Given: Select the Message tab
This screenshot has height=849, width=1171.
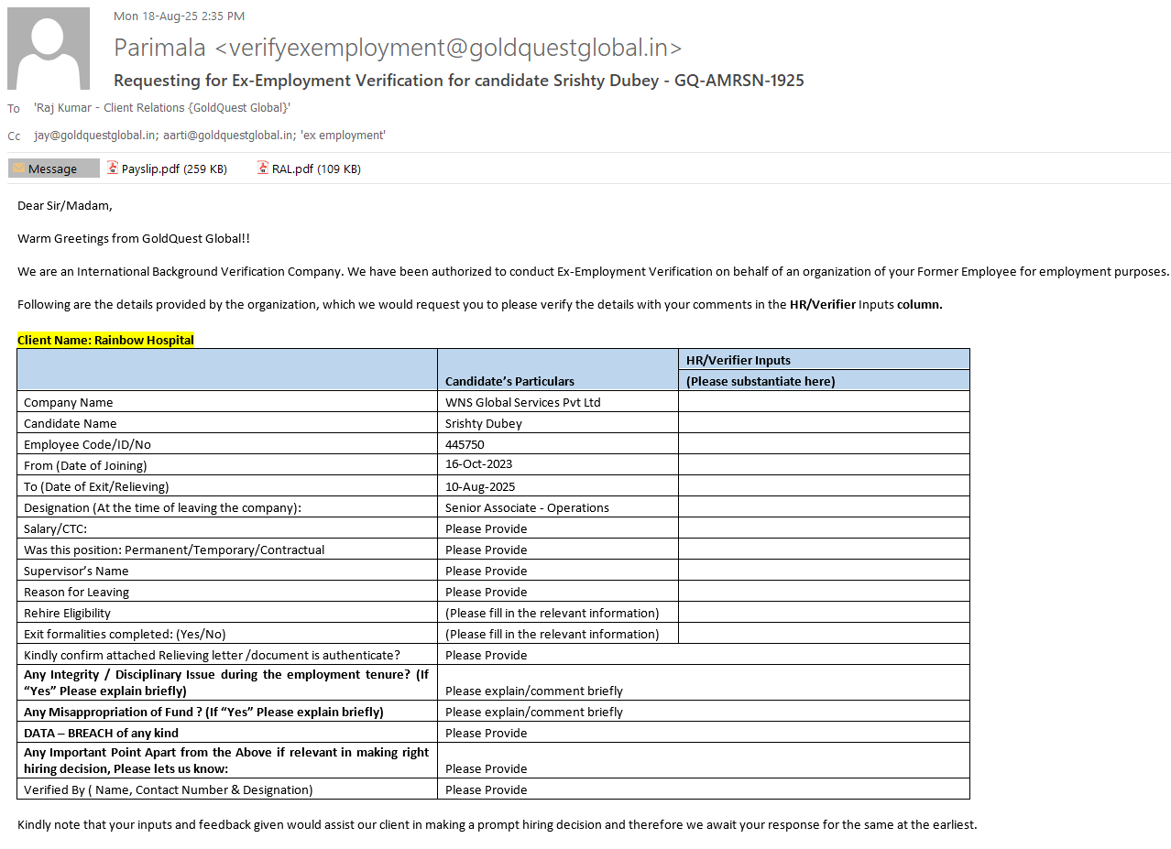Looking at the screenshot, I should pos(54,169).
